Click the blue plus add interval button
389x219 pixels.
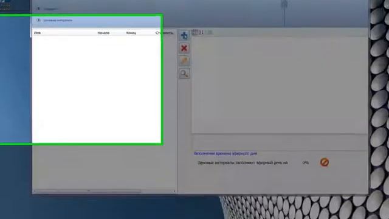pyautogui.click(x=184, y=35)
